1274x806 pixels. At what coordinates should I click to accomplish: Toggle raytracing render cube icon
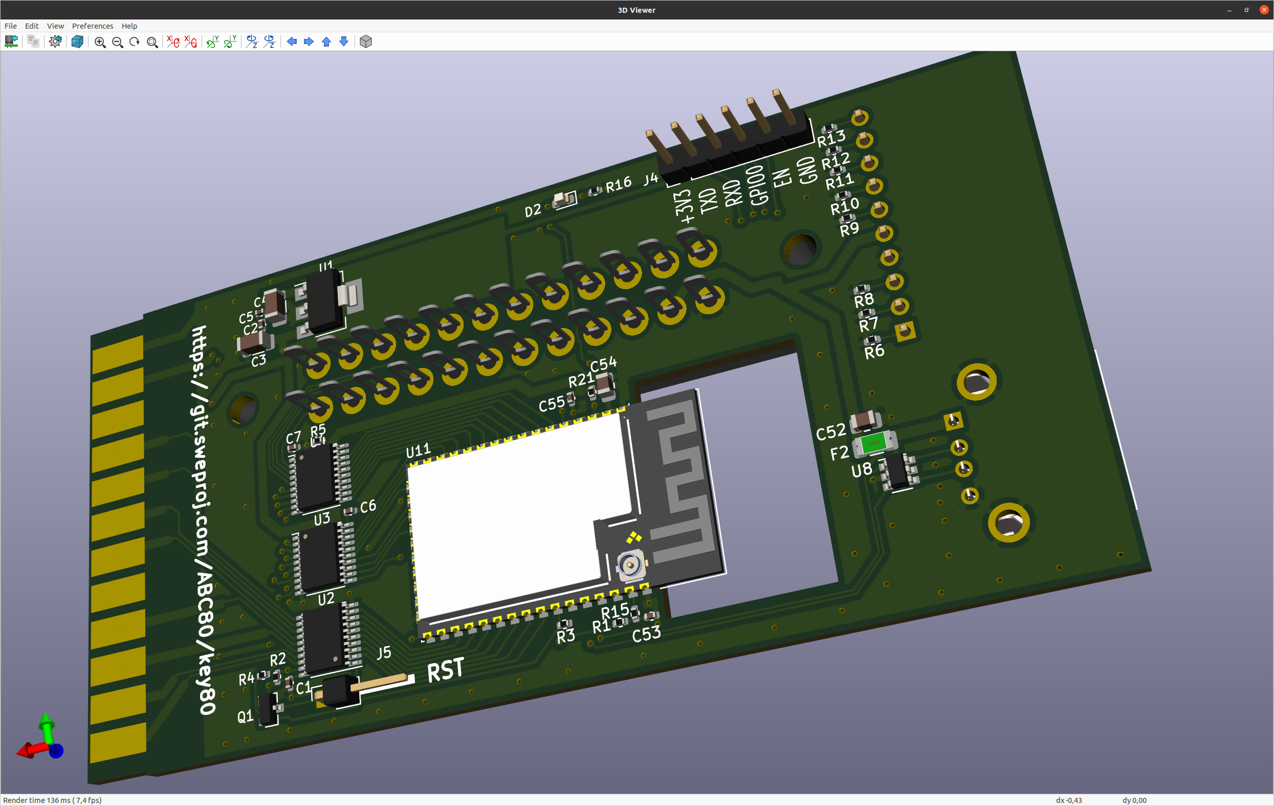point(77,41)
